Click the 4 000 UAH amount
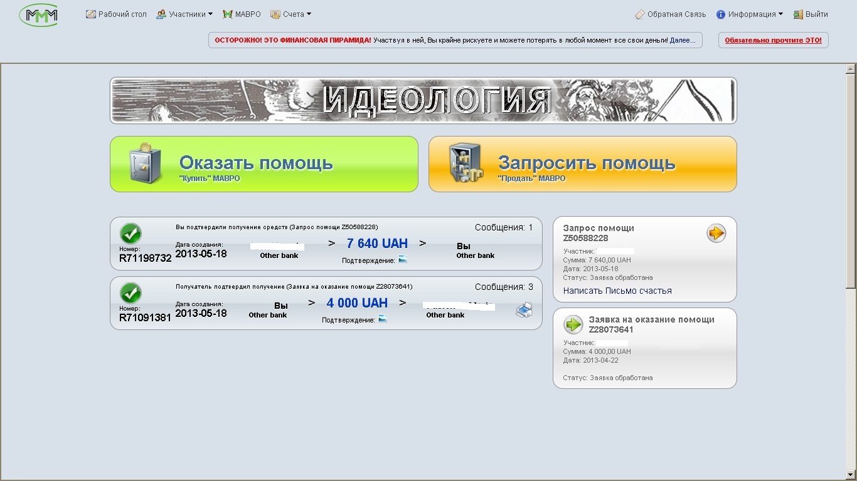Viewport: 857px width, 481px height. tap(357, 303)
